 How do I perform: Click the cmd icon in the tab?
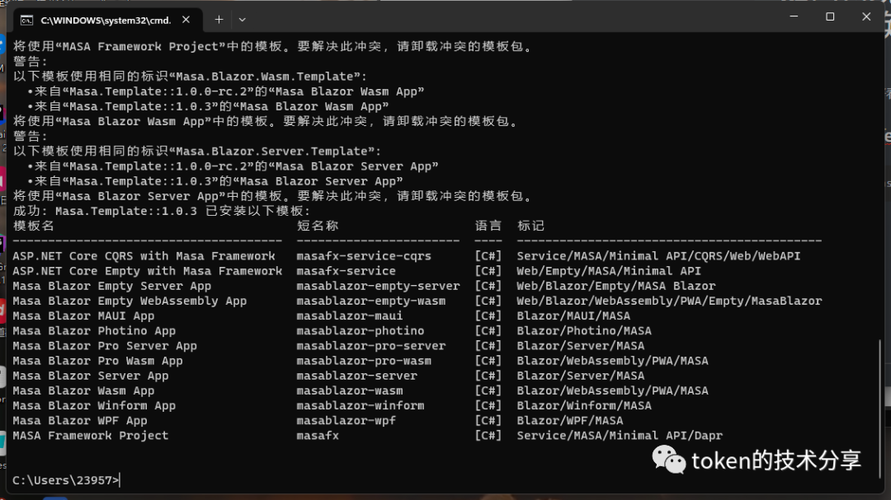(26, 21)
